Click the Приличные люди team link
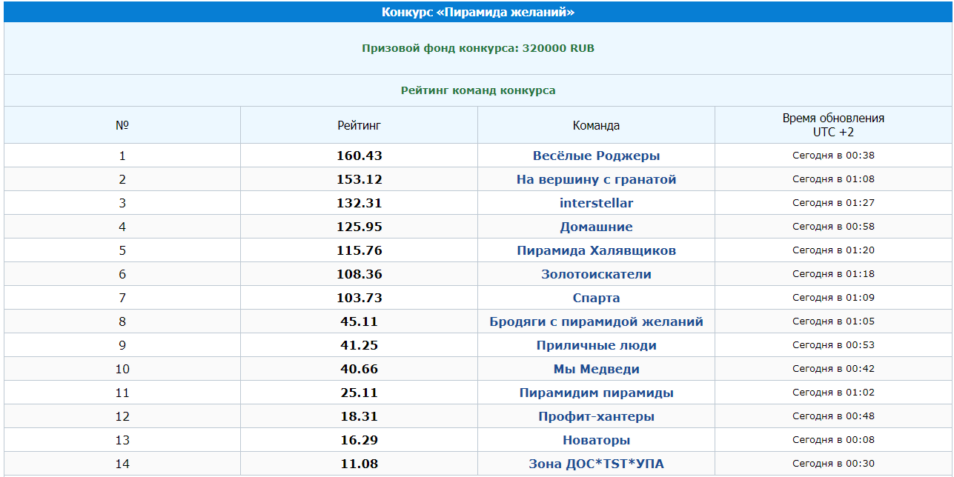 596,345
